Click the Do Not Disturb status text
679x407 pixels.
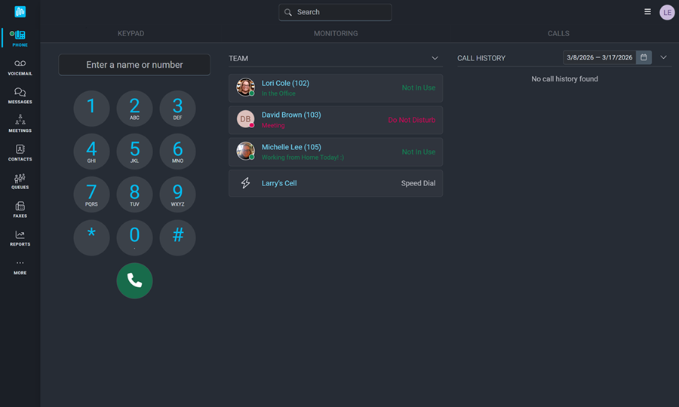[x=411, y=120]
